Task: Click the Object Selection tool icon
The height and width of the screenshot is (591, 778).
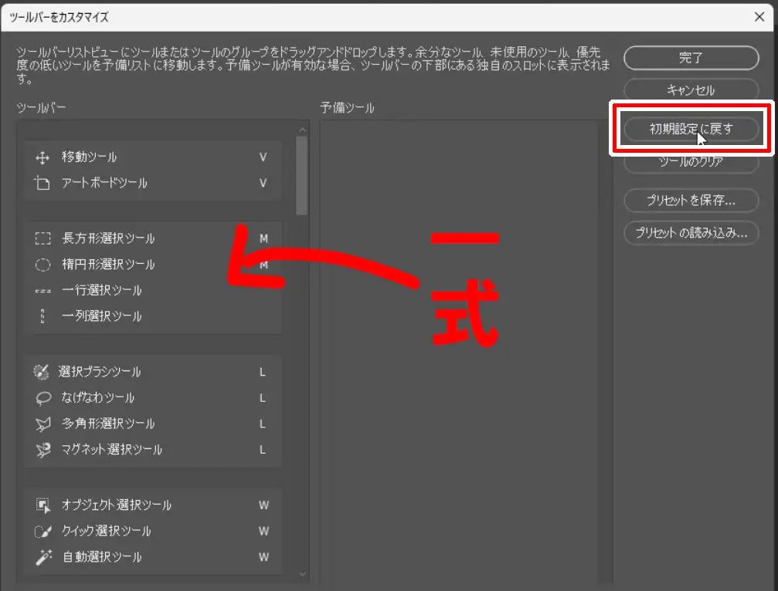Action: point(42,505)
